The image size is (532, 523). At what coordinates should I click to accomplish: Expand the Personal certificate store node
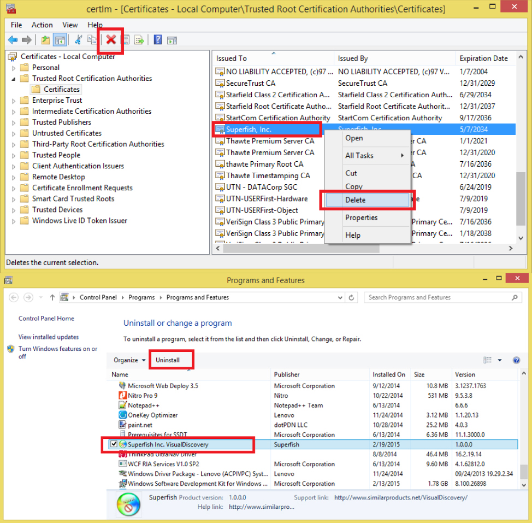click(14, 68)
